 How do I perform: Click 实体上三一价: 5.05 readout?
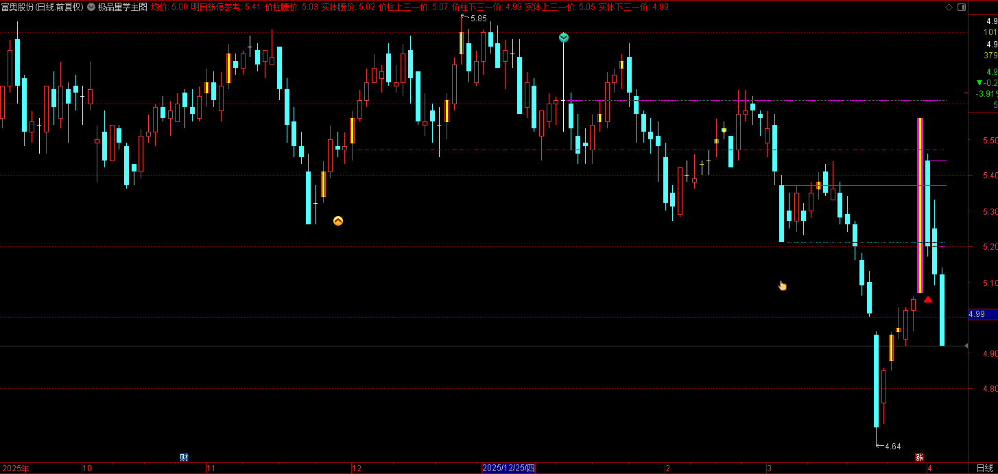tap(560, 7)
